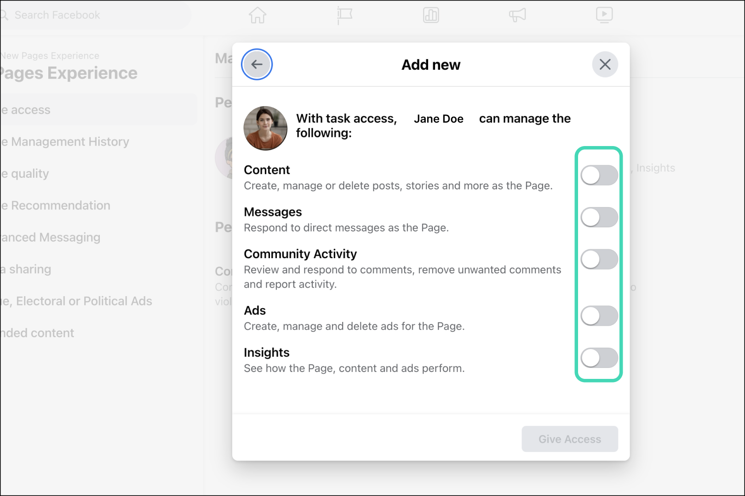Enable the Content toggle
This screenshot has width=745, height=496.
click(x=599, y=175)
